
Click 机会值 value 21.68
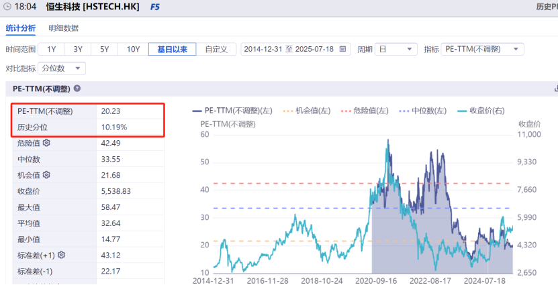[111, 175]
